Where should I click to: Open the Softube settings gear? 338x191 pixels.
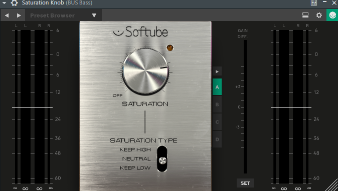[319, 15]
